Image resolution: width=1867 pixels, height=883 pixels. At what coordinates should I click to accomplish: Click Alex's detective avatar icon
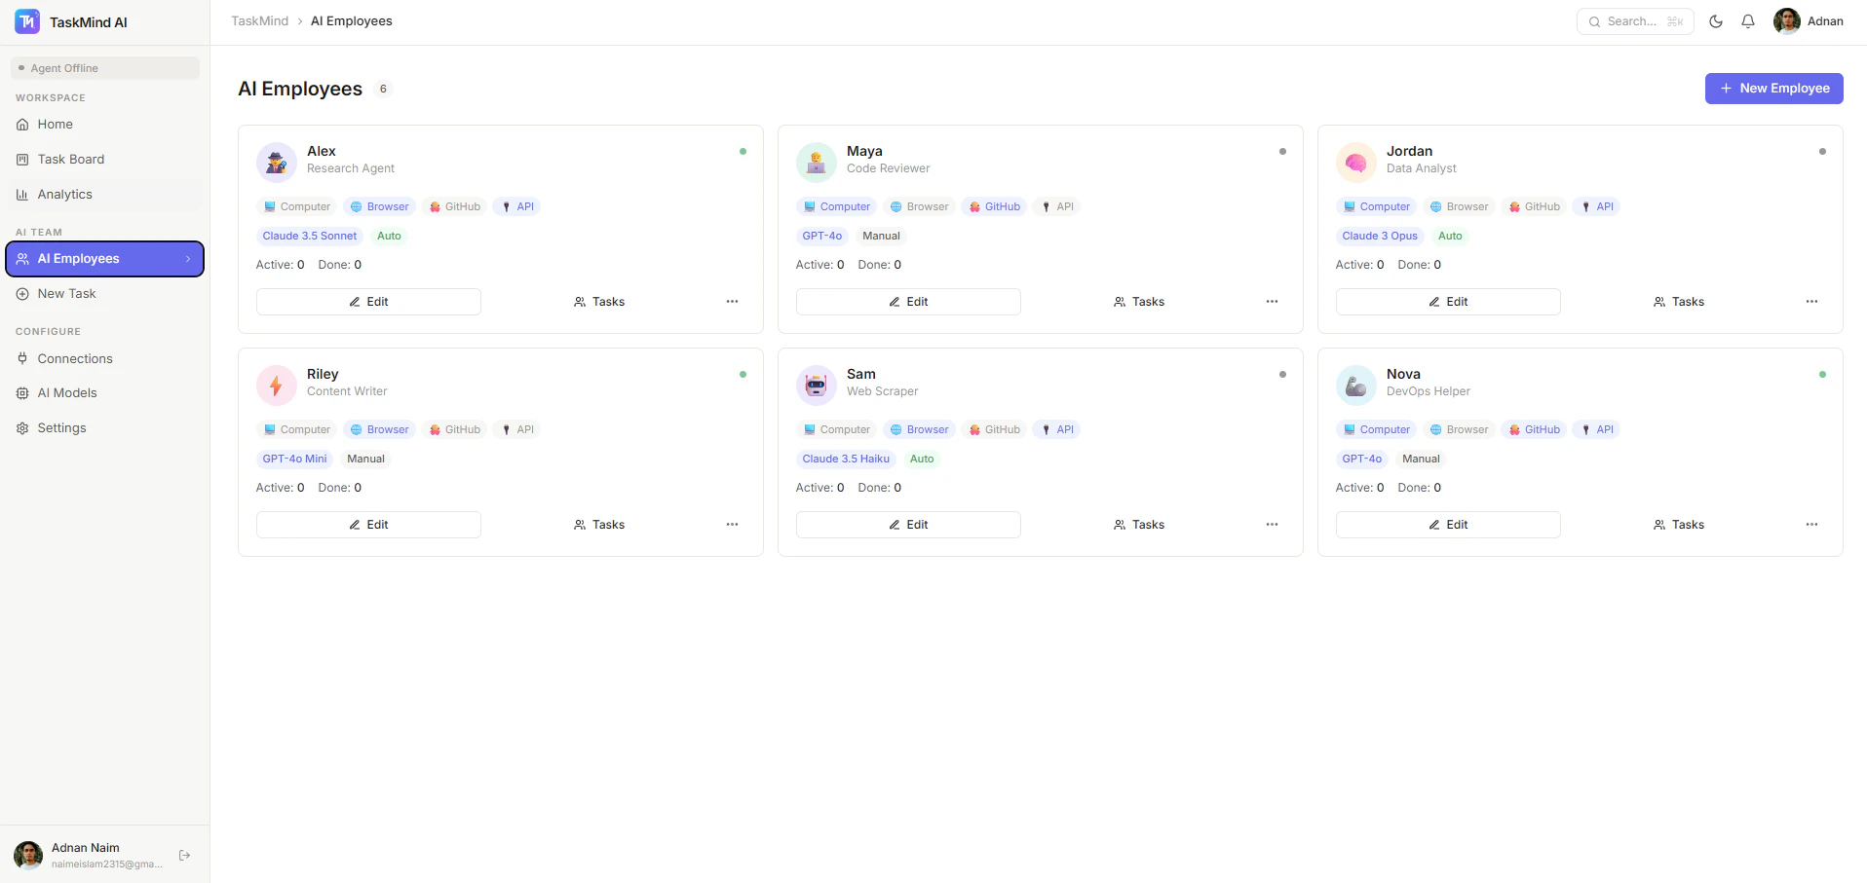click(x=277, y=163)
